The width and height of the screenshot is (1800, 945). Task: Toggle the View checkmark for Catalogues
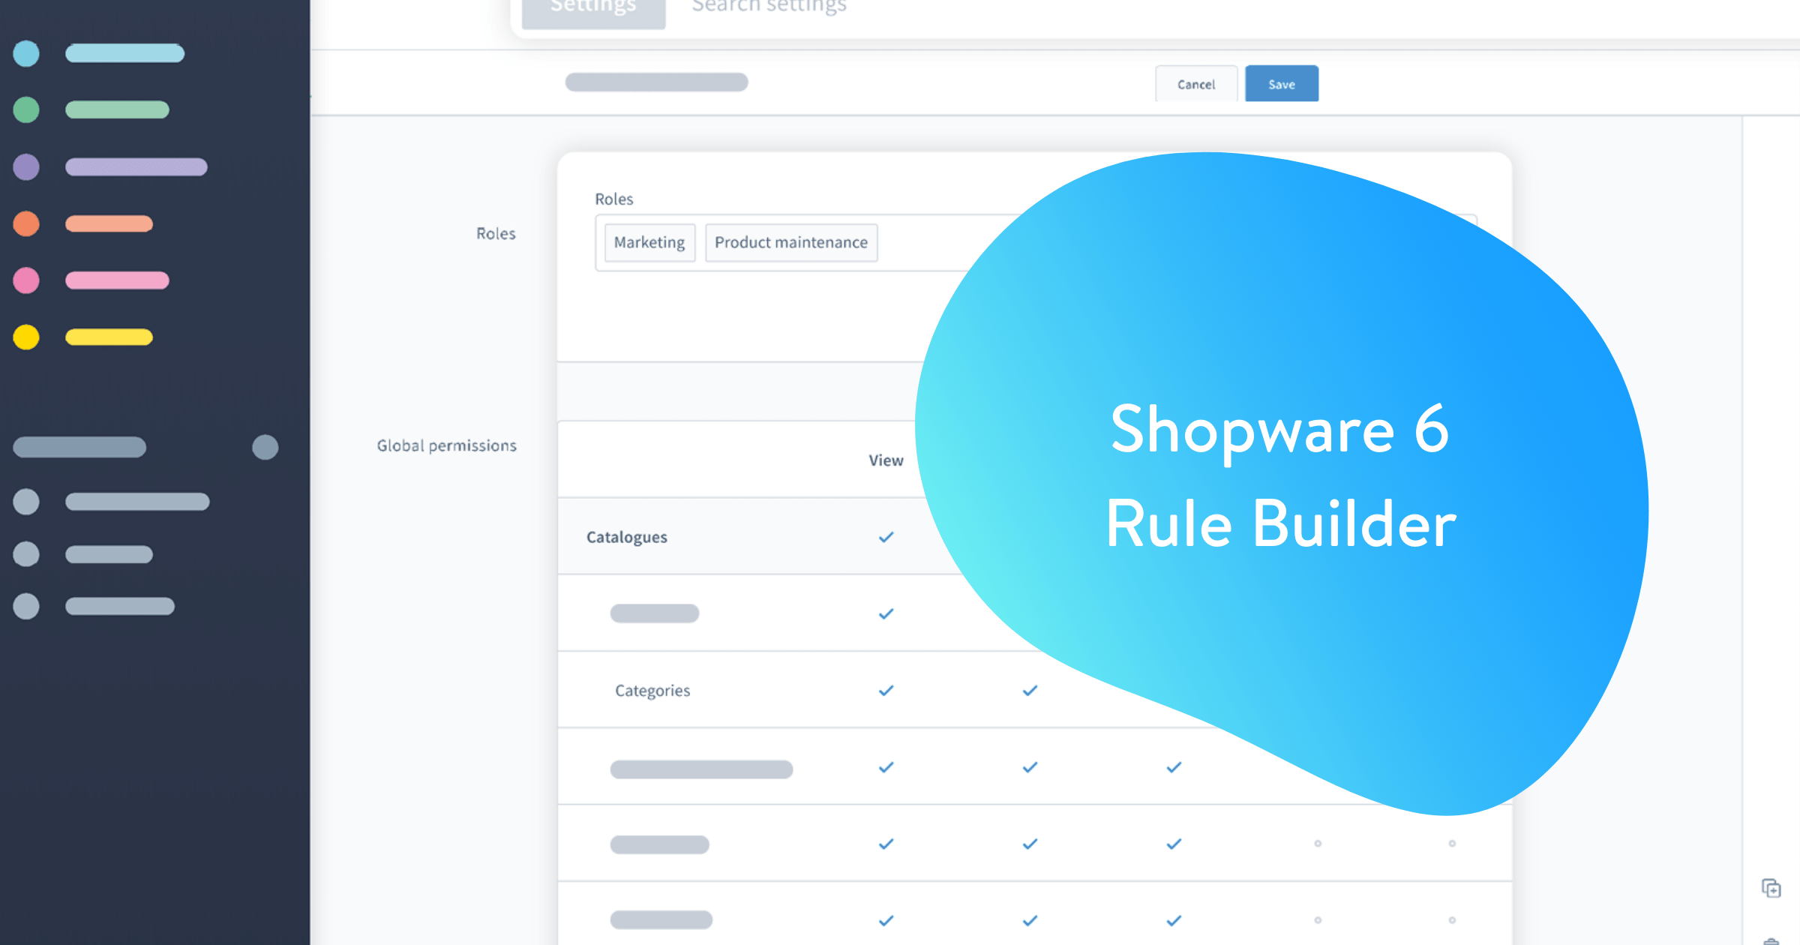pyautogui.click(x=886, y=537)
